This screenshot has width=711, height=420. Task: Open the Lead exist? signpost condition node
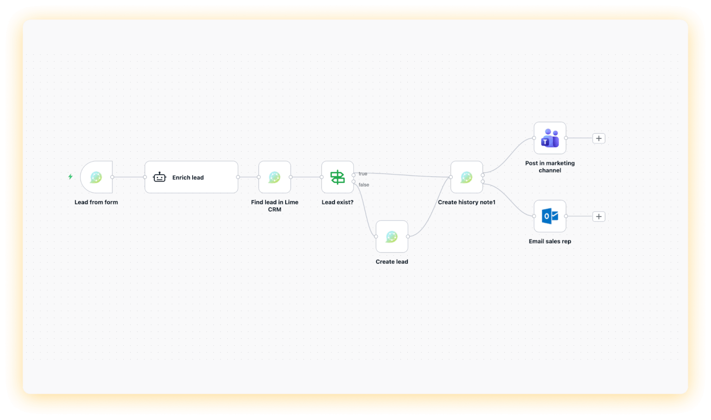[x=337, y=177]
